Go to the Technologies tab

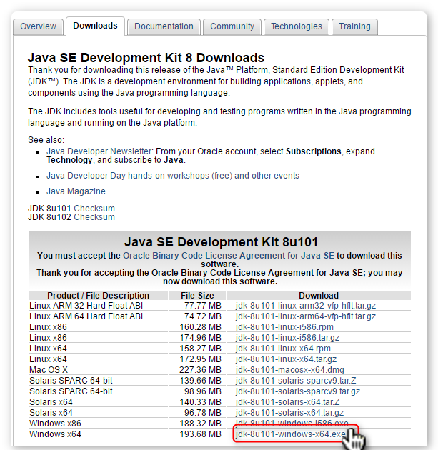tap(297, 26)
